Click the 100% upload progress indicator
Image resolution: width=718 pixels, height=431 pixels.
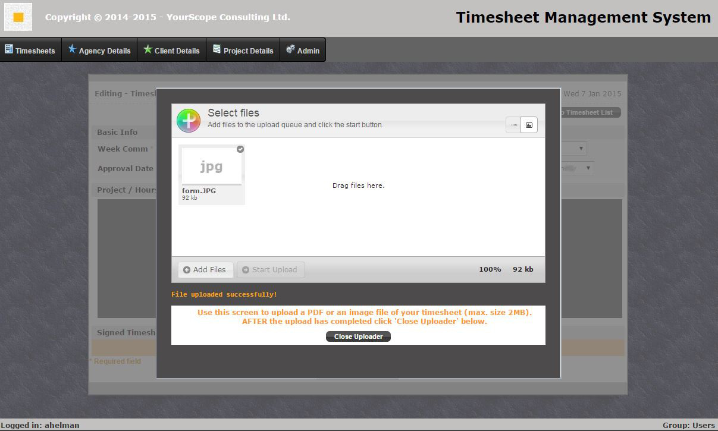490,269
